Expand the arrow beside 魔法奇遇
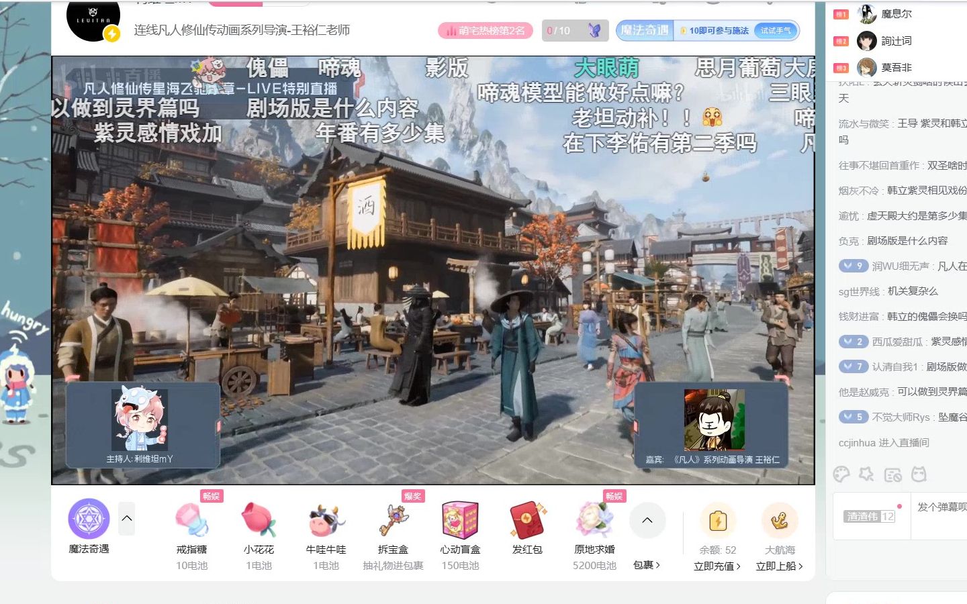 coord(127,518)
